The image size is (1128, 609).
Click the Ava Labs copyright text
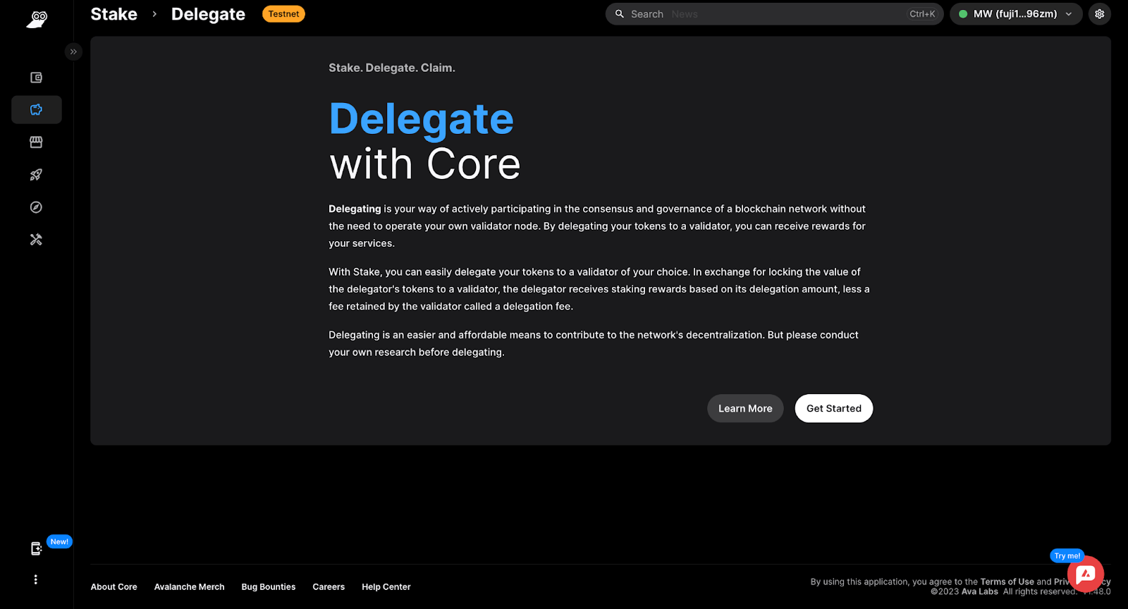[980, 592]
